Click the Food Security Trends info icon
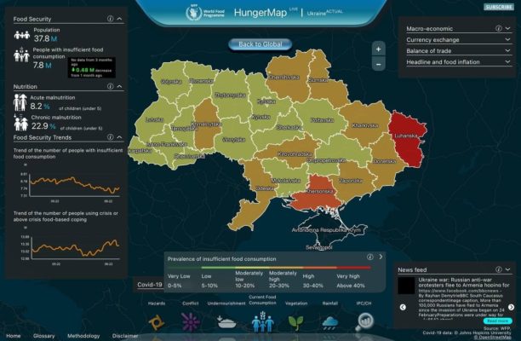Viewport: 521px width, 341px height. 111,136
